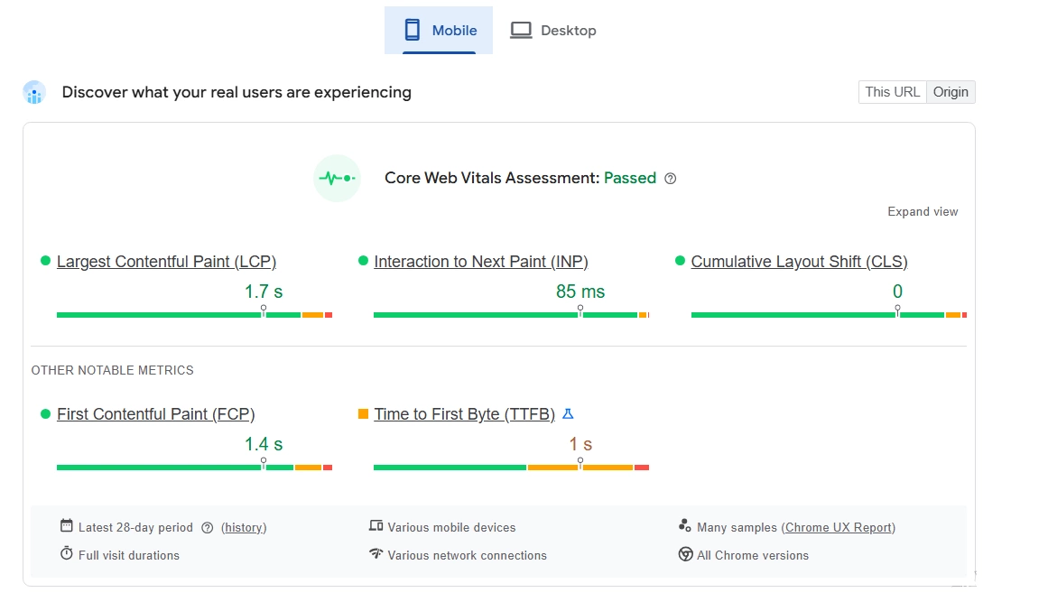
Task: Open the Interaction to Next Paint (INP) link
Action: 480,262
